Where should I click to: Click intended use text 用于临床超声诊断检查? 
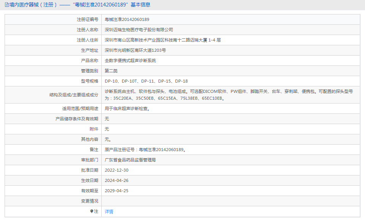[x=127, y=108]
